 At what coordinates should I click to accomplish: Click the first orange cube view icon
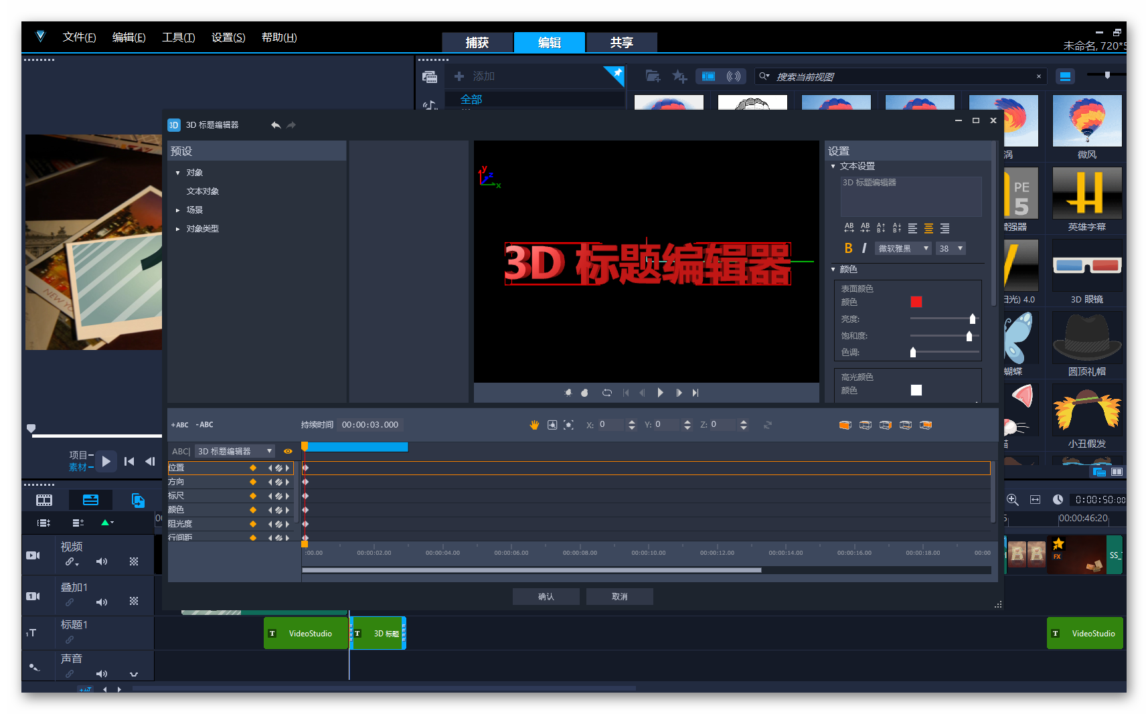(x=845, y=425)
